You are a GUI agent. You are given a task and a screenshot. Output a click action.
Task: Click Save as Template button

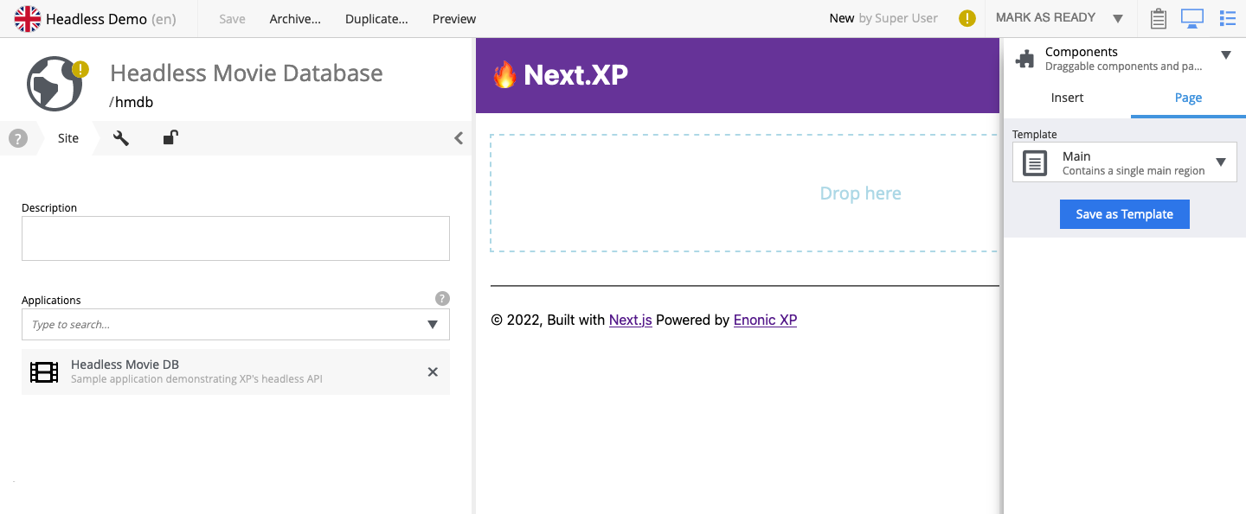click(1125, 214)
